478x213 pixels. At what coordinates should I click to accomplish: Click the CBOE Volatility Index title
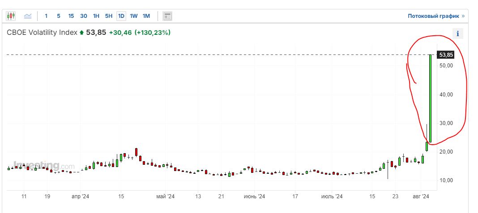point(42,33)
